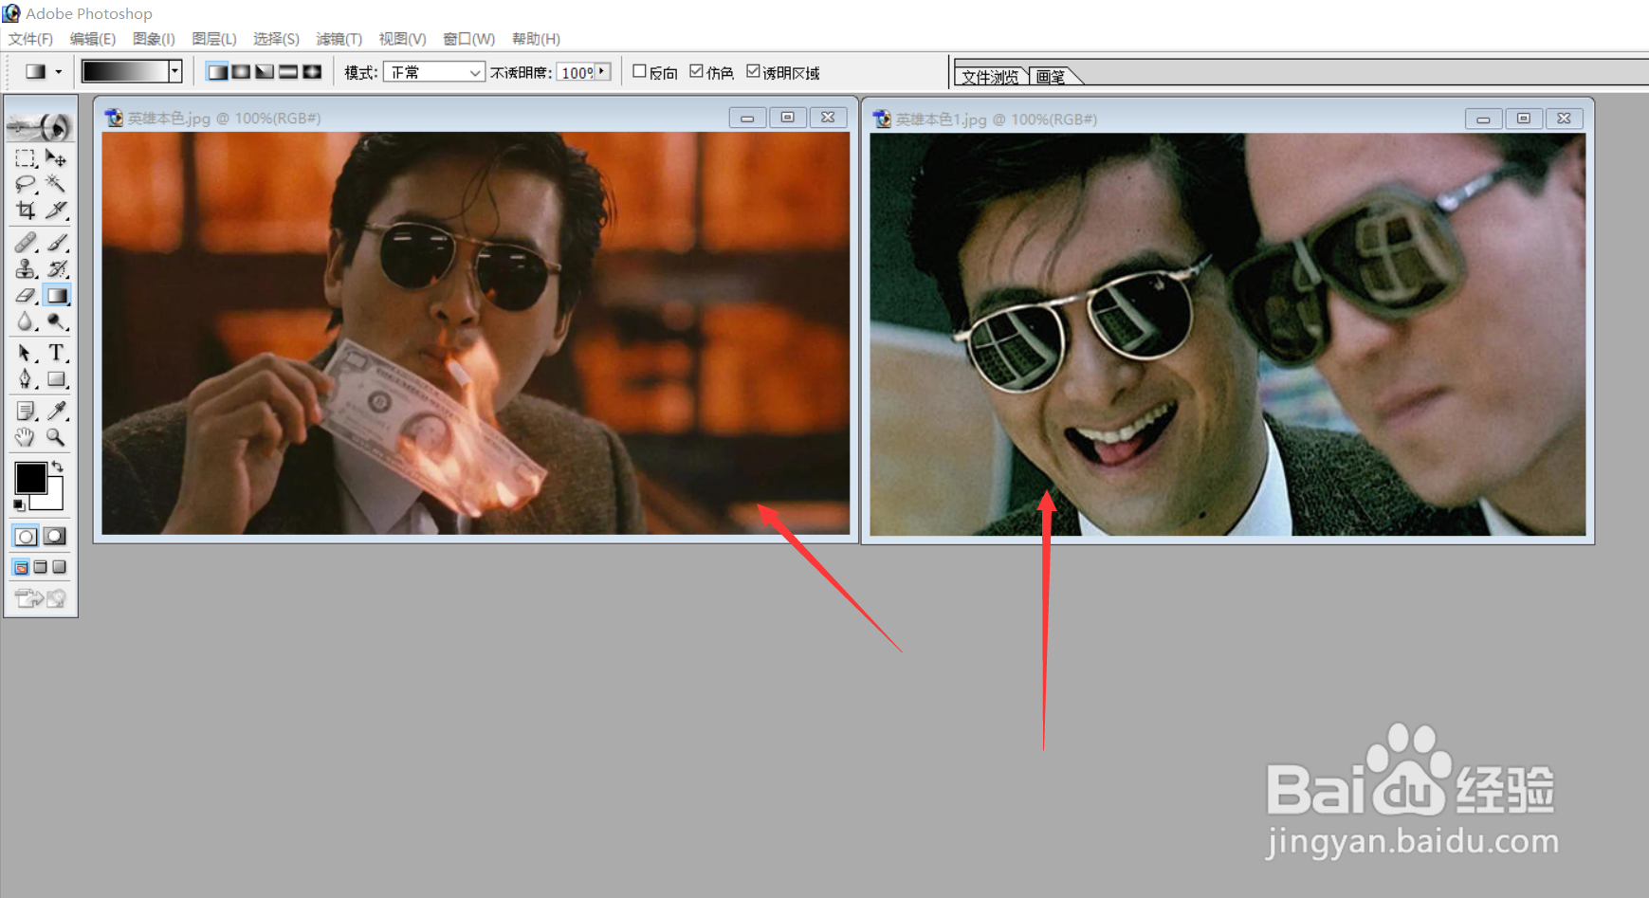Open the 视图(V) menu
The height and width of the screenshot is (898, 1649).
[402, 39]
